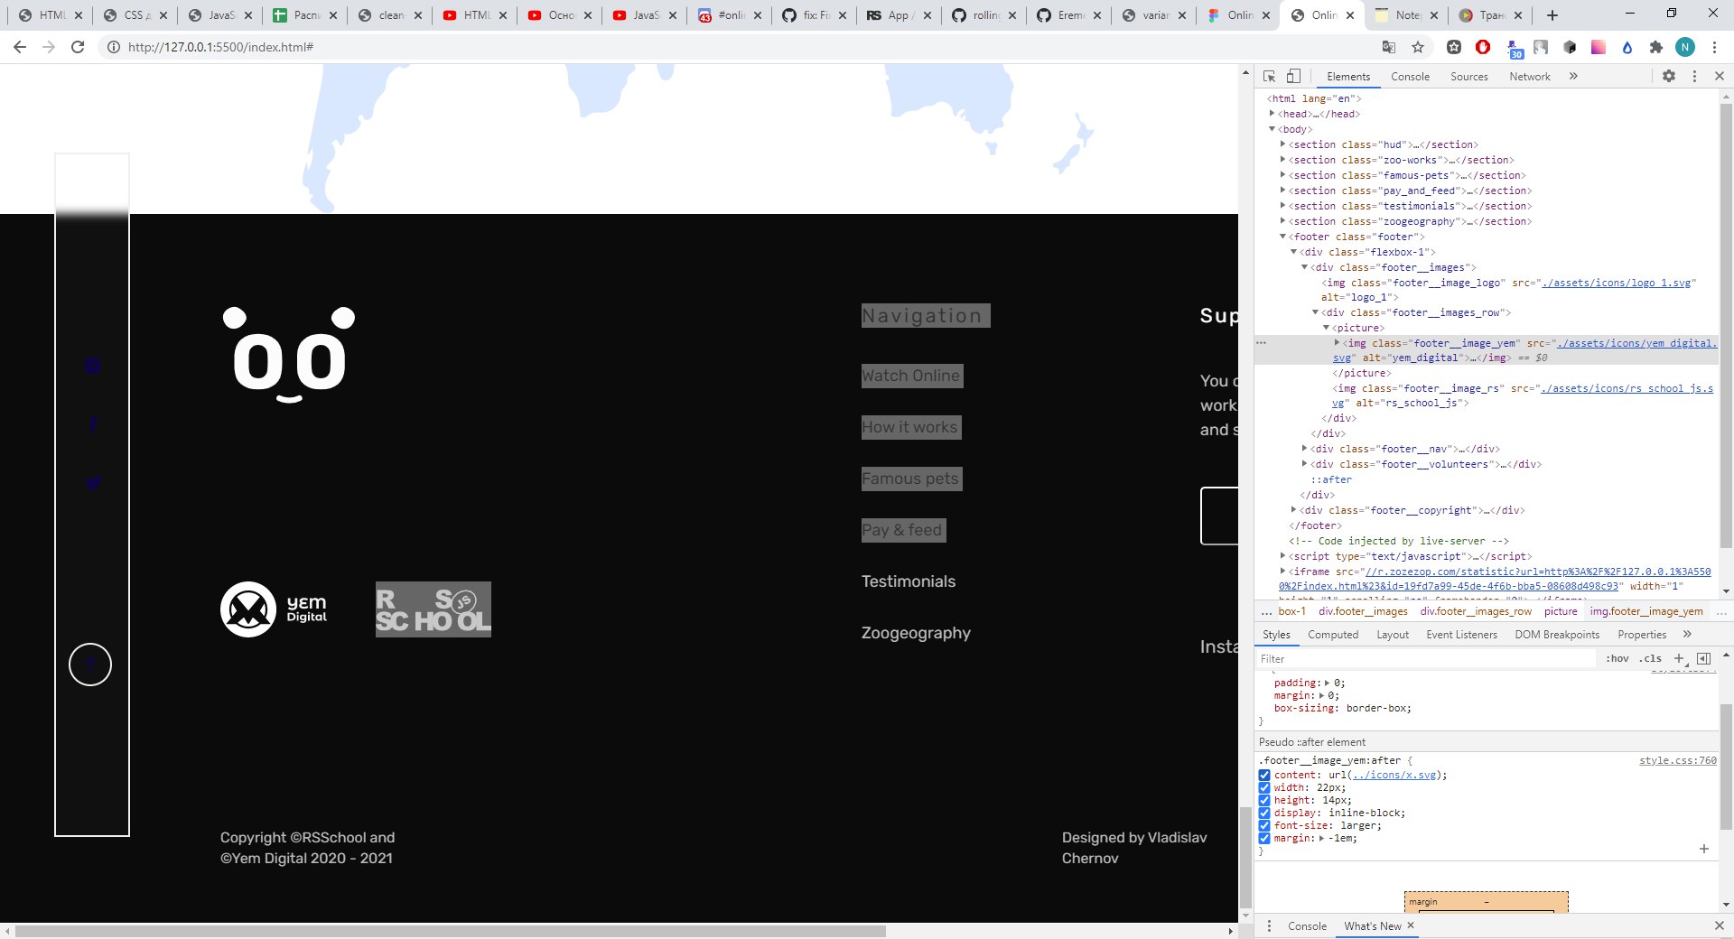
Task: Show more Styles pane tabs chevron
Action: (x=1687, y=634)
